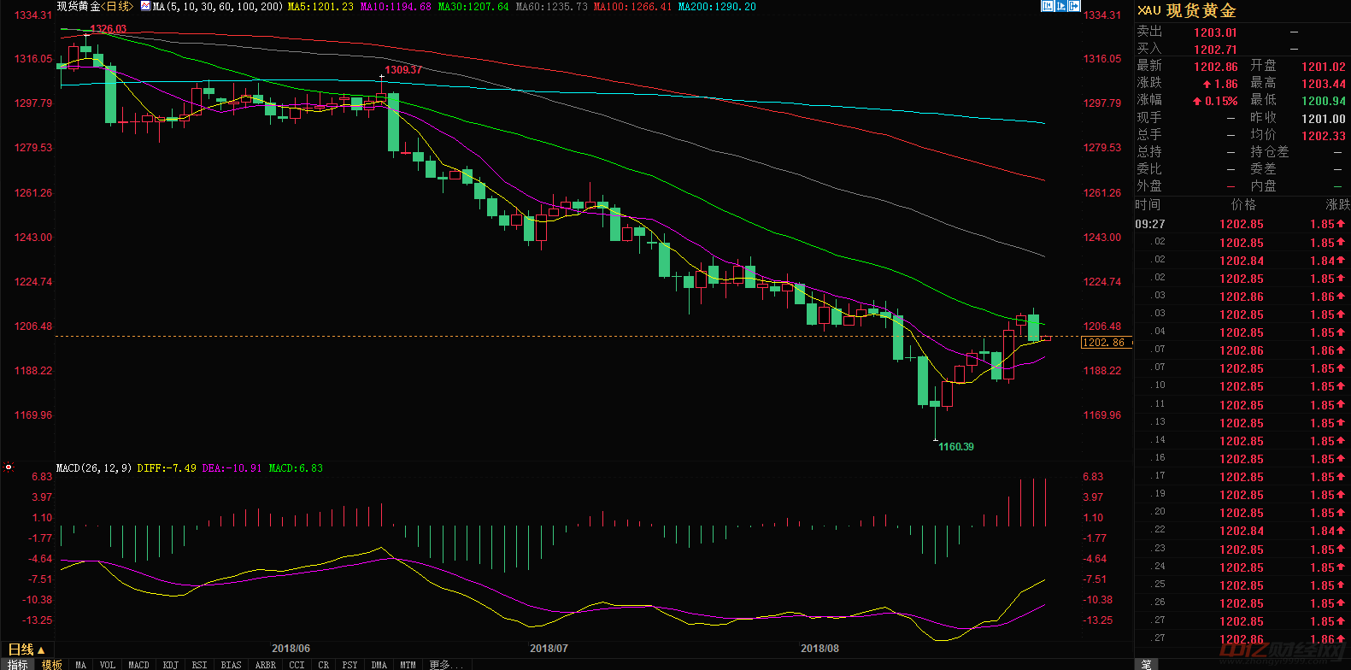The image size is (1351, 670).
Task: Click the middle blue chart axis icon
Action: tap(1060, 6)
